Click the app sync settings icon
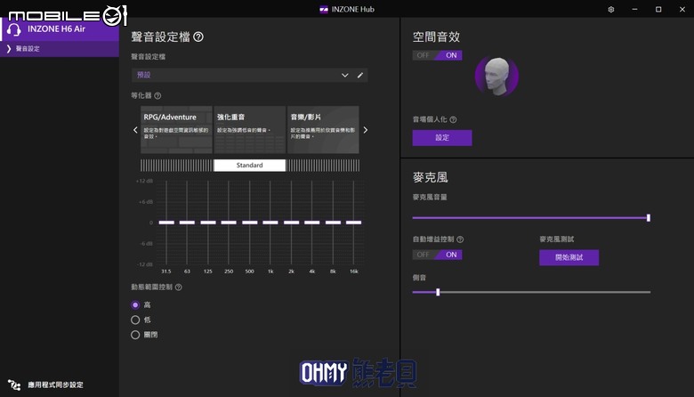694x397 pixels. click(14, 385)
